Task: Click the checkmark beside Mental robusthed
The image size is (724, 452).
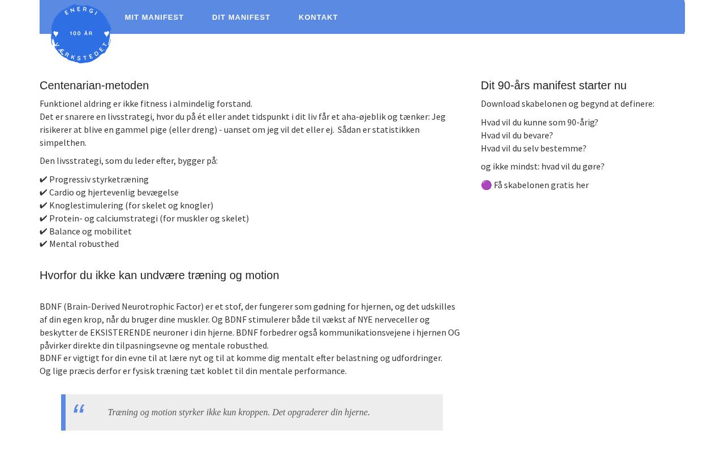Action: coord(44,244)
